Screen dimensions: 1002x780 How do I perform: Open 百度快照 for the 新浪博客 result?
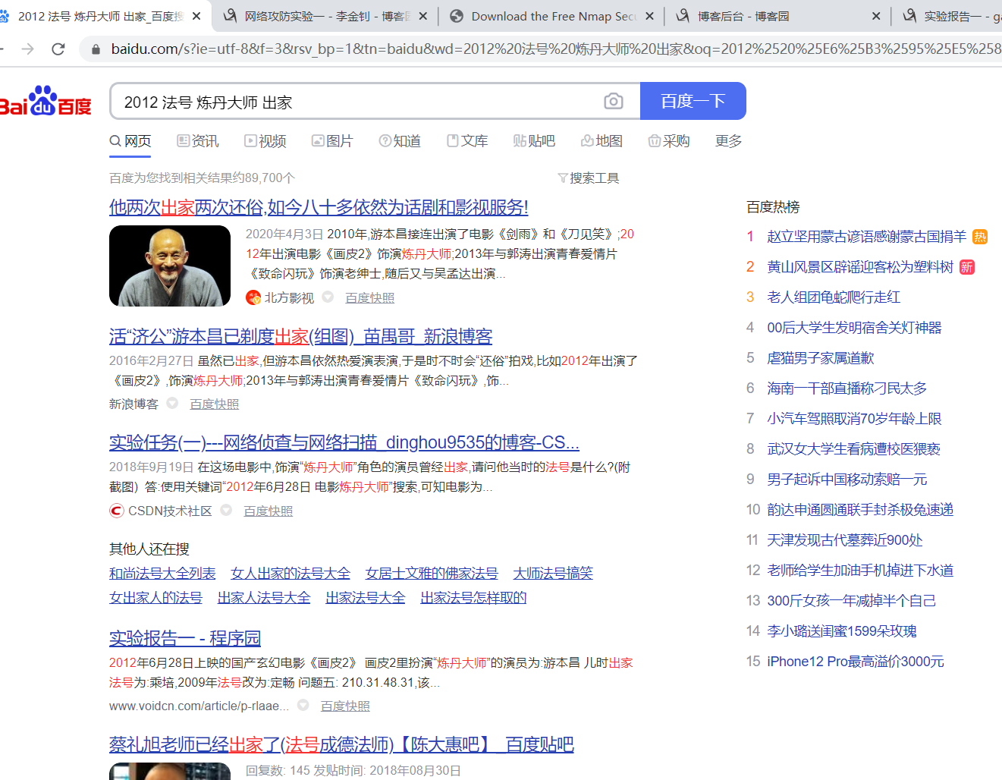pos(215,404)
